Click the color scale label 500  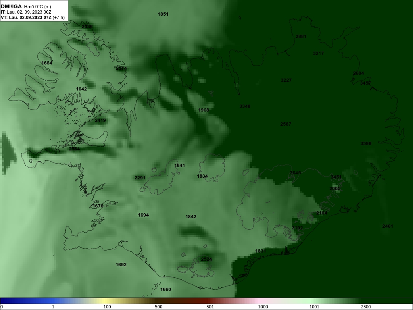pos(159,307)
